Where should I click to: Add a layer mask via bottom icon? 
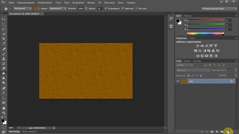[x=212, y=132]
